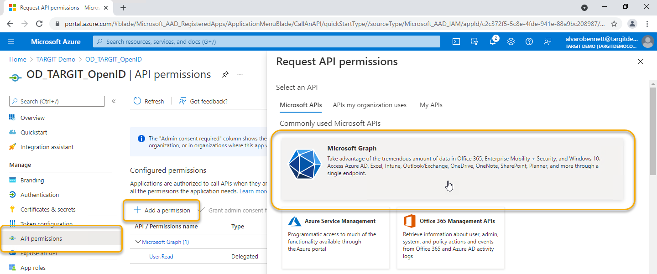Switch to the Microsoft APIs tab
Image resolution: width=657 pixels, height=274 pixels.
301,105
